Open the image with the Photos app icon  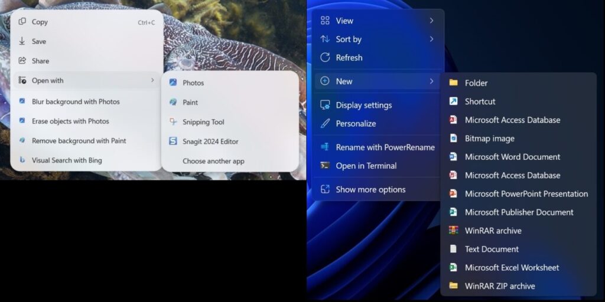[x=173, y=83]
